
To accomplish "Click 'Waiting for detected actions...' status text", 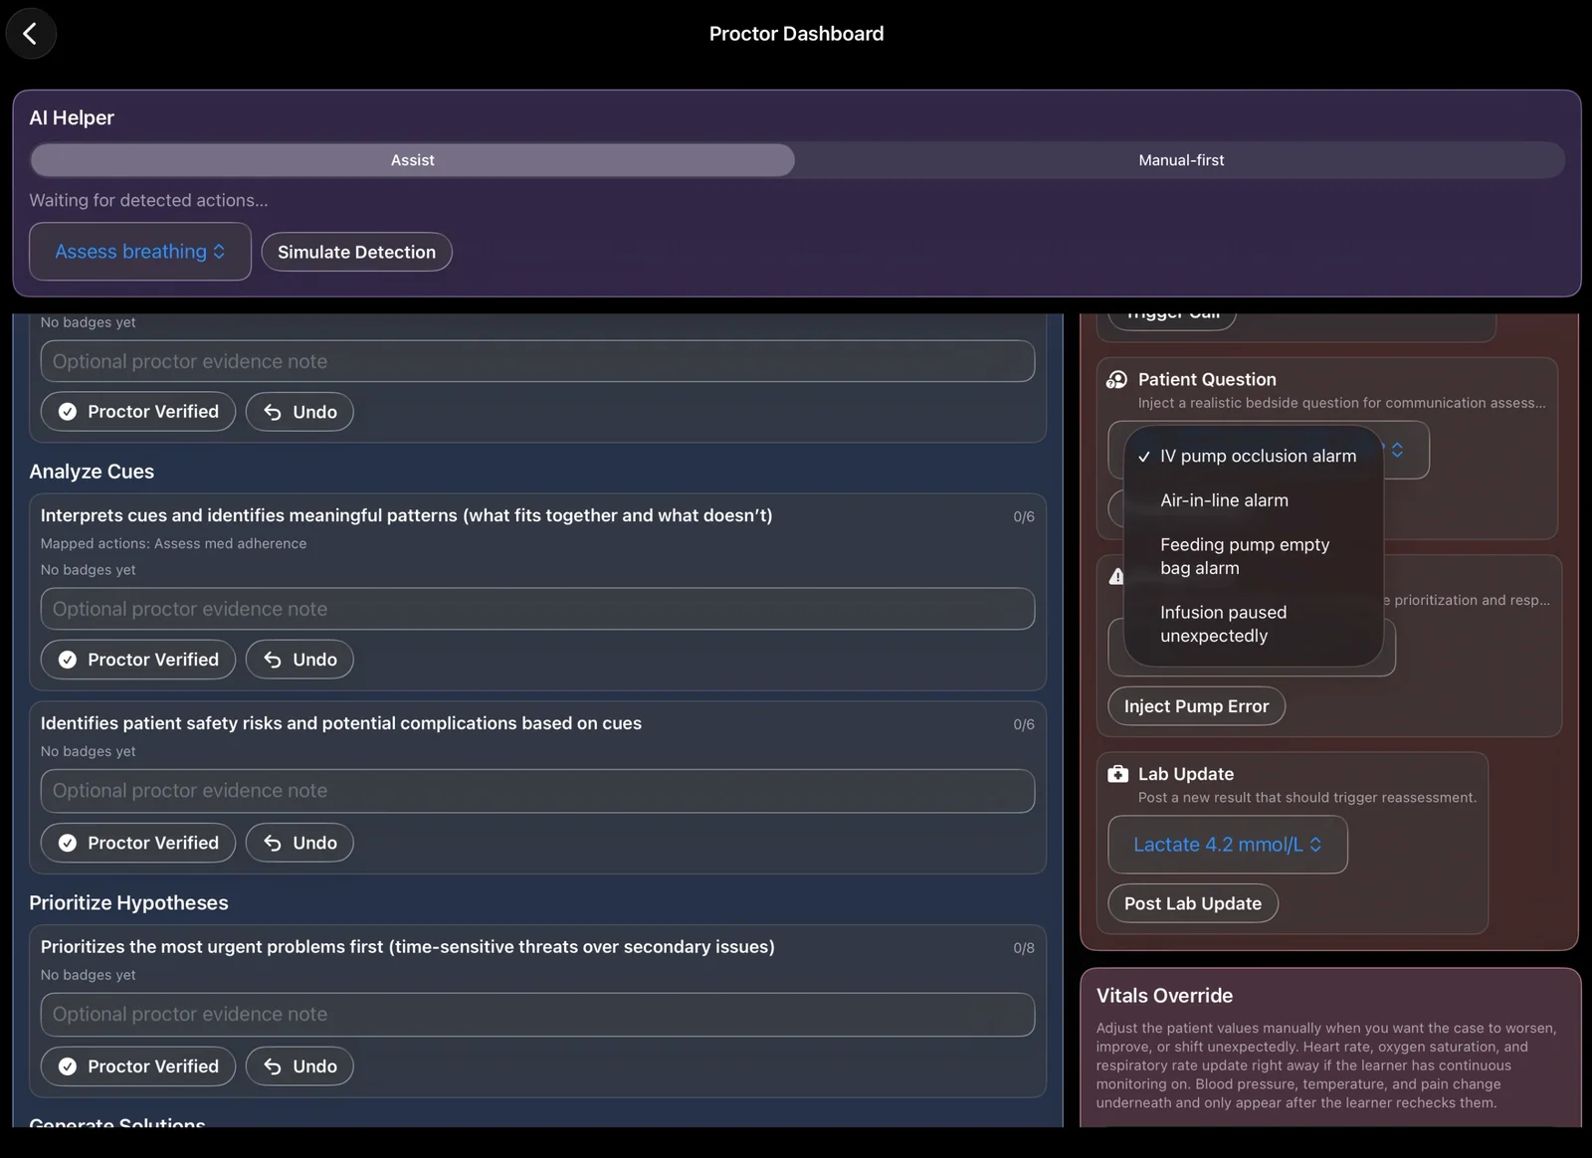I will (148, 200).
